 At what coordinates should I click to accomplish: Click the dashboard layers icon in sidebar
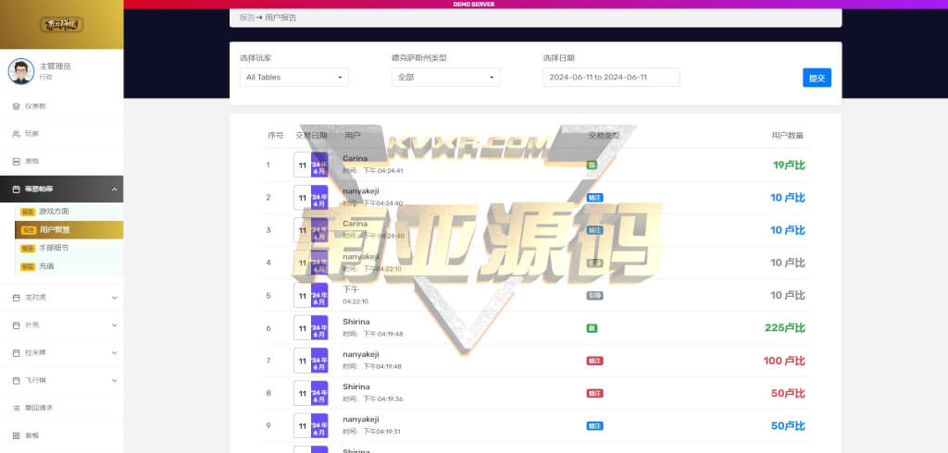[x=17, y=106]
